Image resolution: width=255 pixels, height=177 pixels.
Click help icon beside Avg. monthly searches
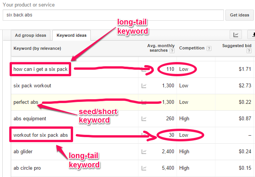(172, 51)
